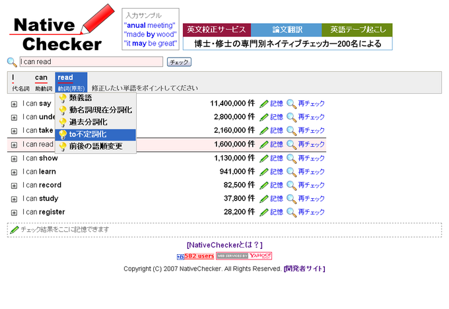Click the sample phrase "anual meeting"

150,26
